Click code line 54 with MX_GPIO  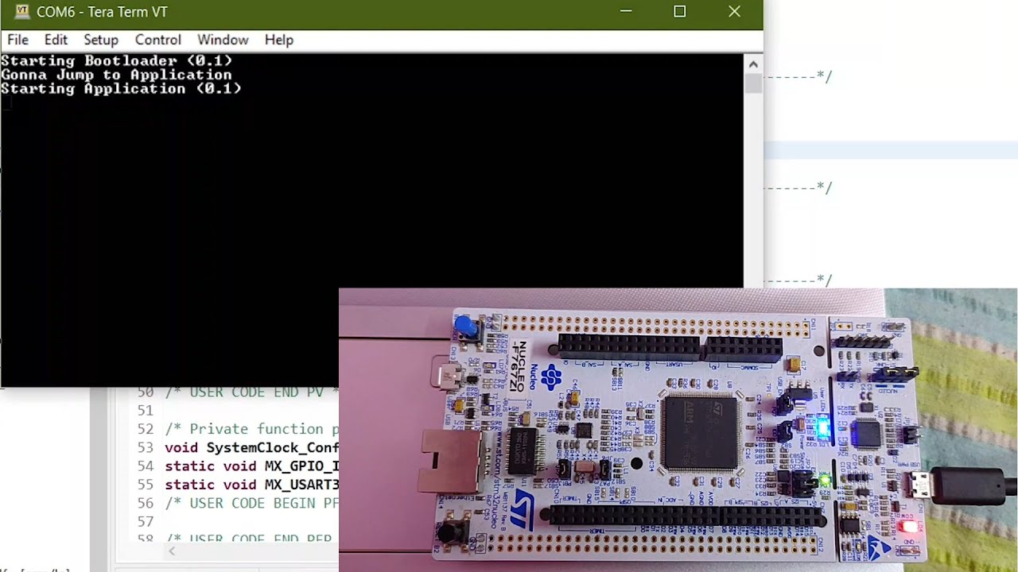coord(251,466)
